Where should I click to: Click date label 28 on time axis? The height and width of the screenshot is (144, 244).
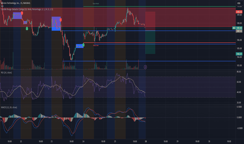146,141
